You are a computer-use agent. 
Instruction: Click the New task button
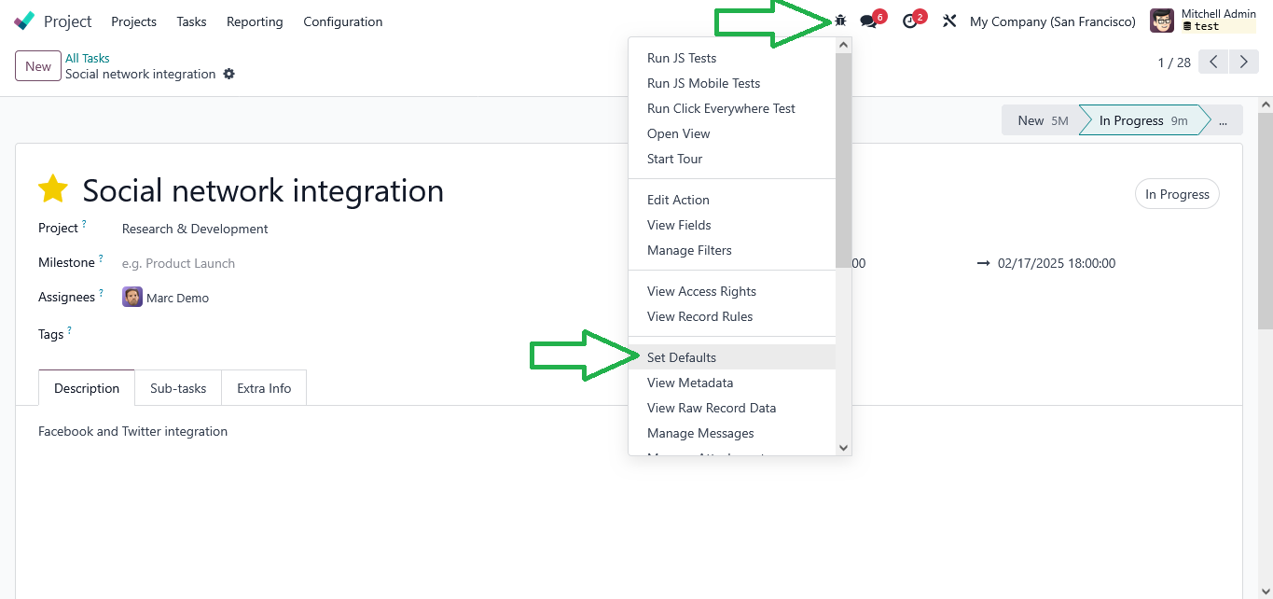pyautogui.click(x=38, y=66)
